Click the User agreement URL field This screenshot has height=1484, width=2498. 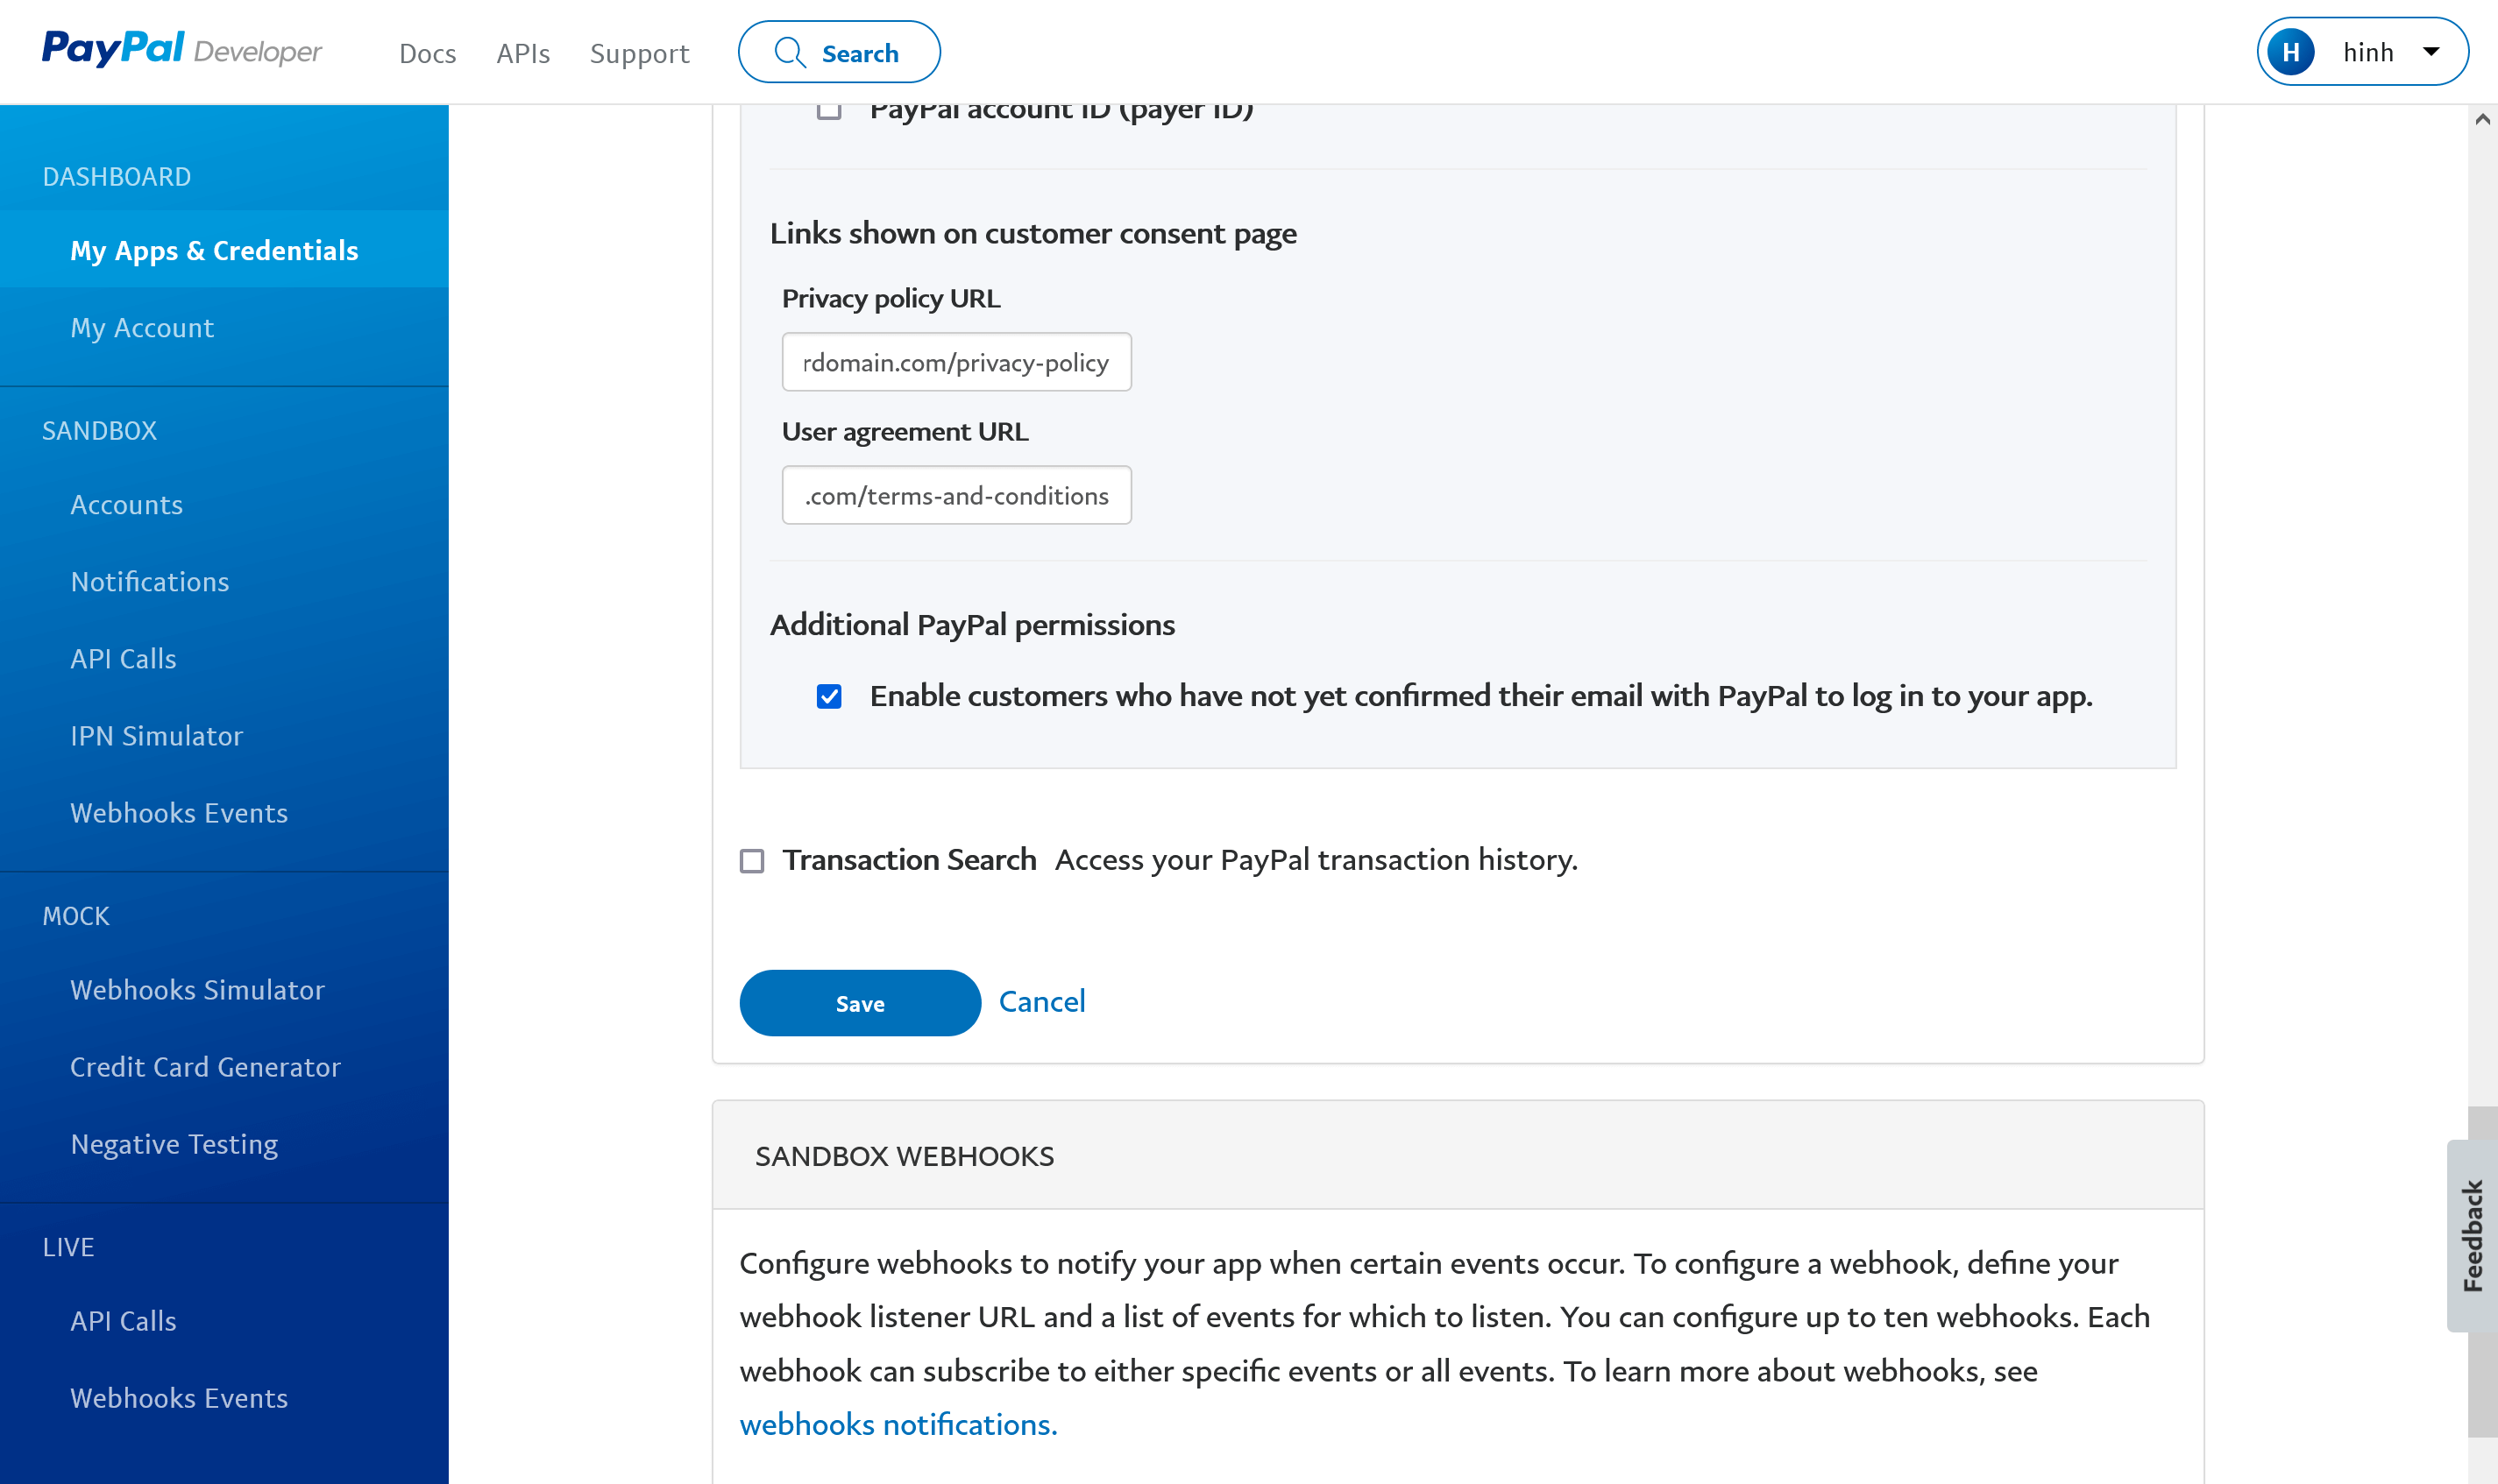[x=956, y=495]
